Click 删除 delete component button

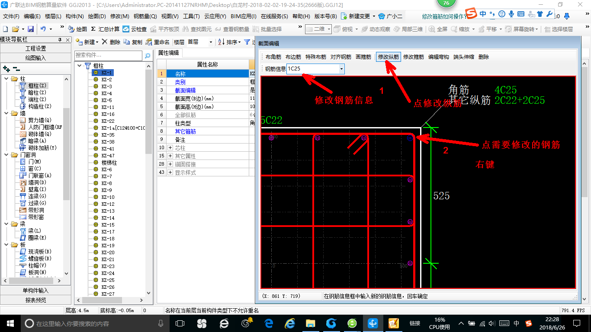click(x=111, y=42)
